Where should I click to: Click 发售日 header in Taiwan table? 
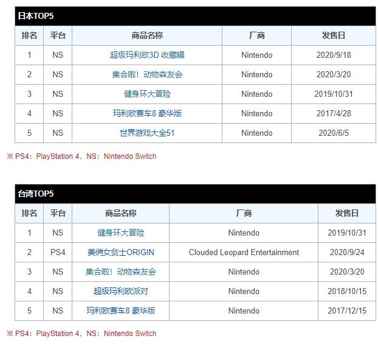[347, 213]
